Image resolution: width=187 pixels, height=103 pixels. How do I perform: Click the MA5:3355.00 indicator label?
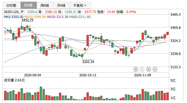(x=14, y=17)
